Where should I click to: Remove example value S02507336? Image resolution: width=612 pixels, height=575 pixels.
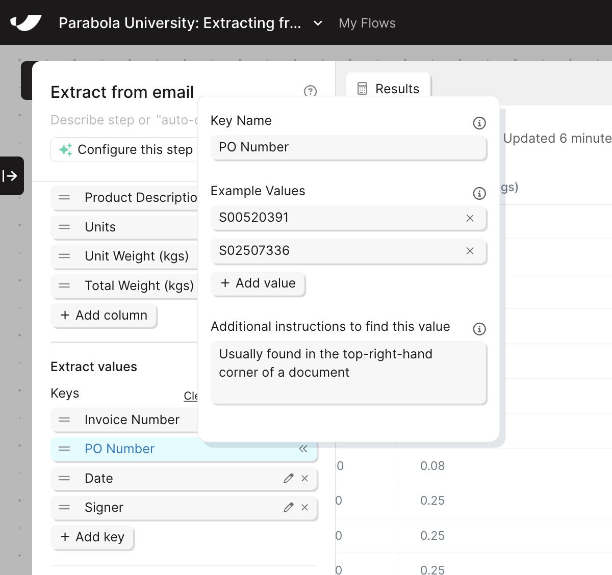point(470,251)
